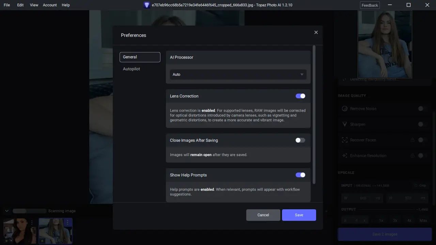This screenshot has height=245, width=436.
Task: Click the Sharpen triangle icon
Action: (x=344, y=124)
